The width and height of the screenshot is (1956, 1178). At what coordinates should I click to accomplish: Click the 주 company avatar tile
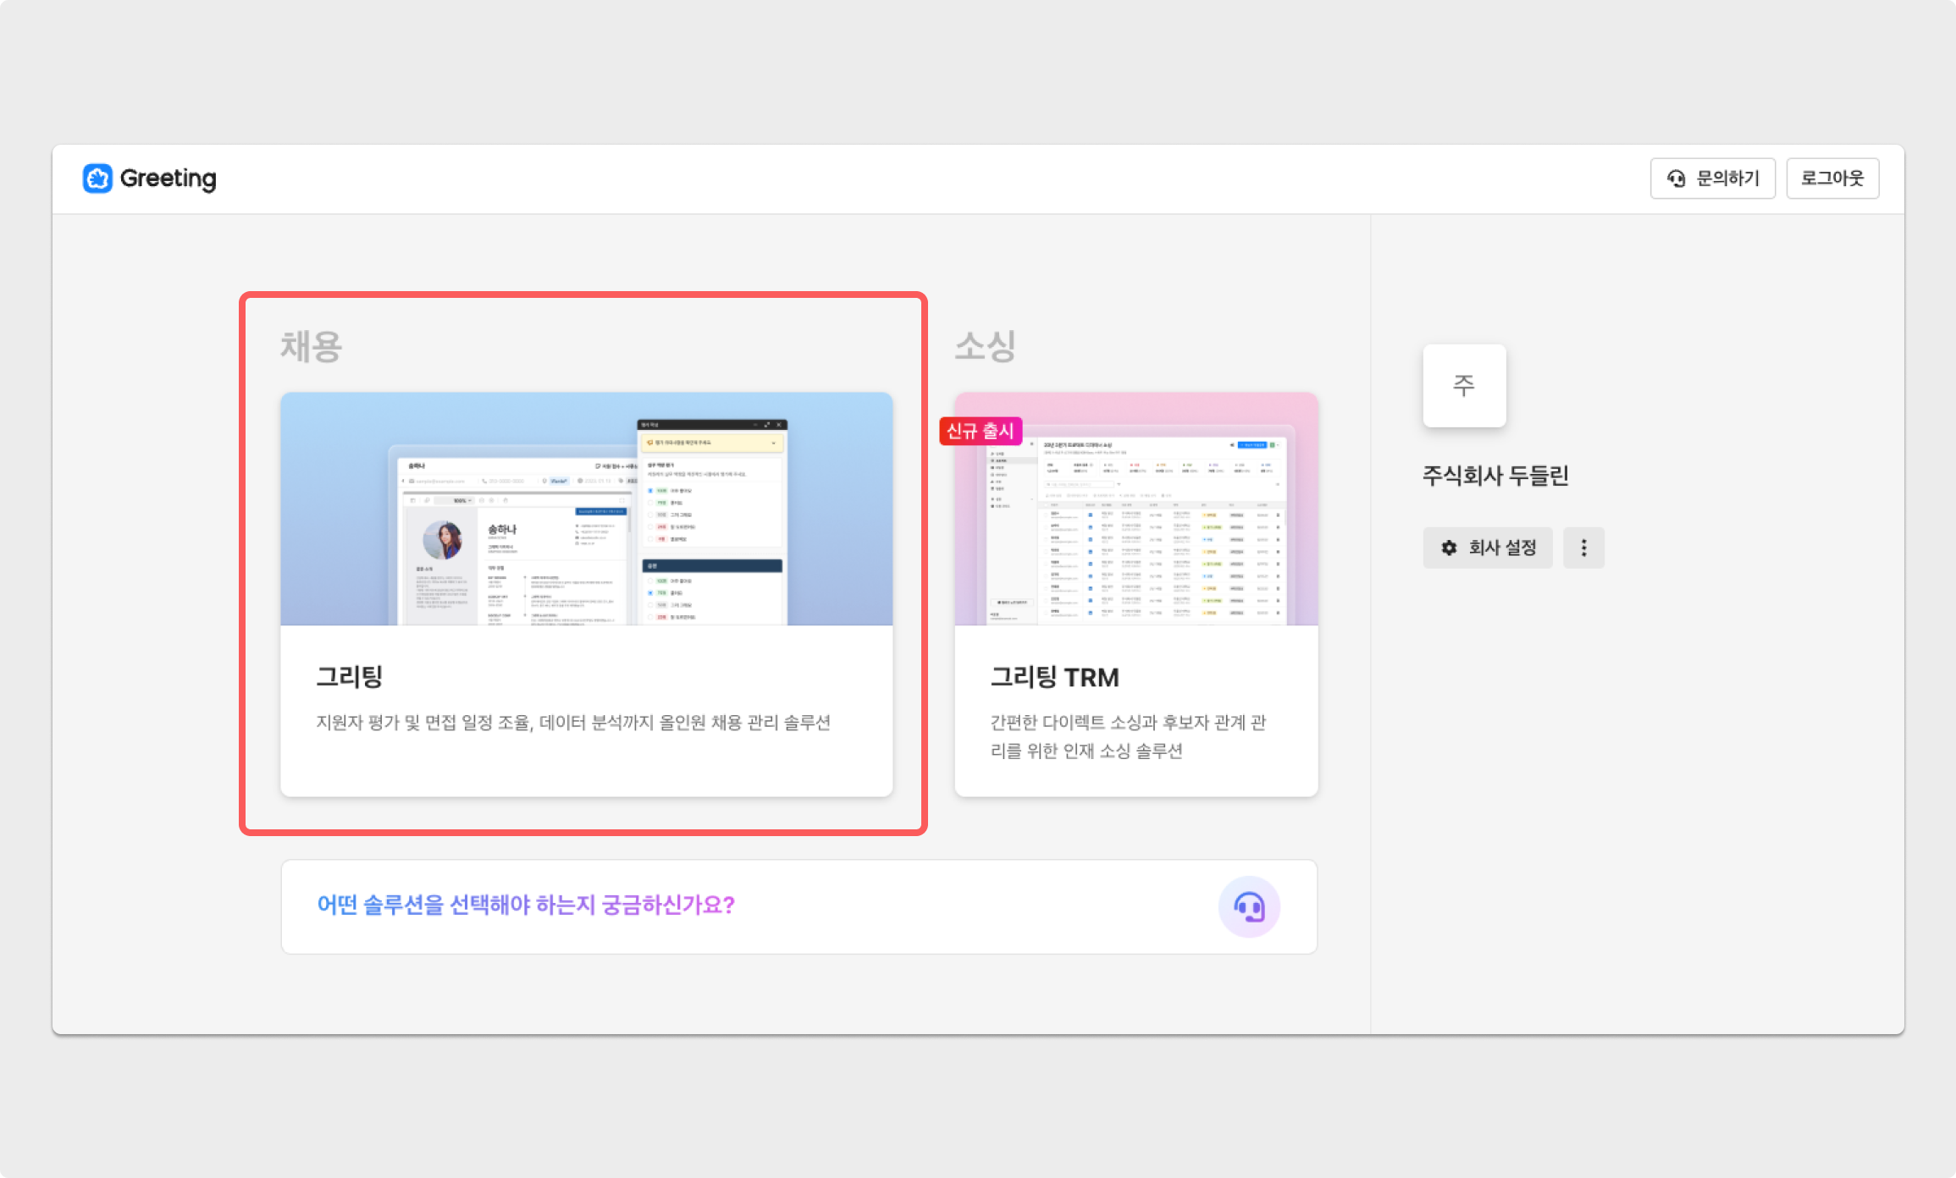tap(1464, 386)
